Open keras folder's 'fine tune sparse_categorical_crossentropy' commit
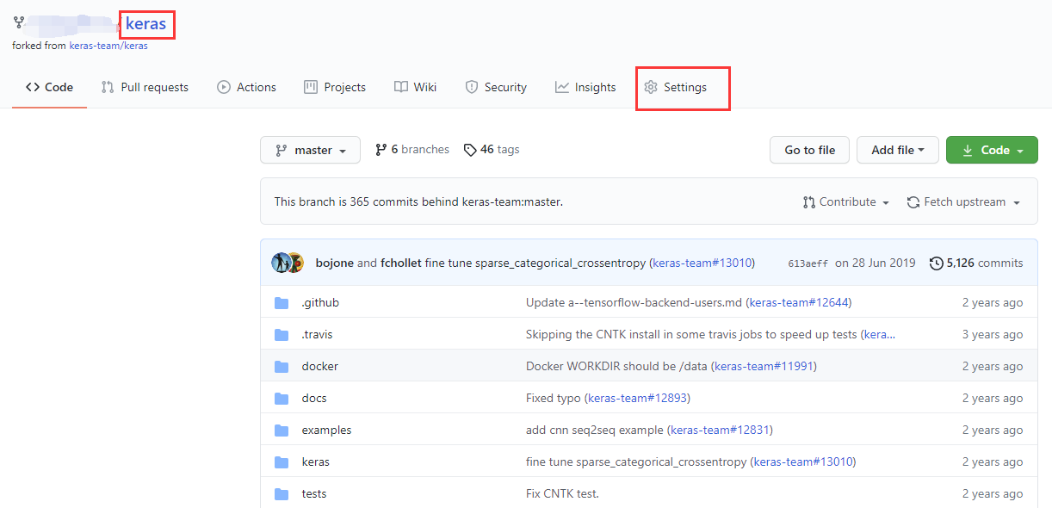The width and height of the screenshot is (1052, 508). click(636, 462)
